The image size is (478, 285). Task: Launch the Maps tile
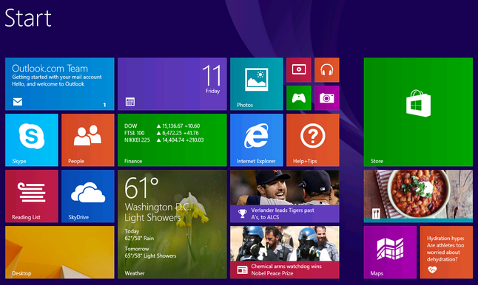pyautogui.click(x=390, y=253)
